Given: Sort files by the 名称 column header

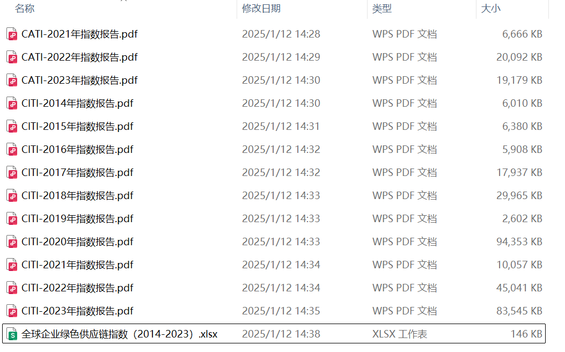Looking at the screenshot, I should [25, 8].
